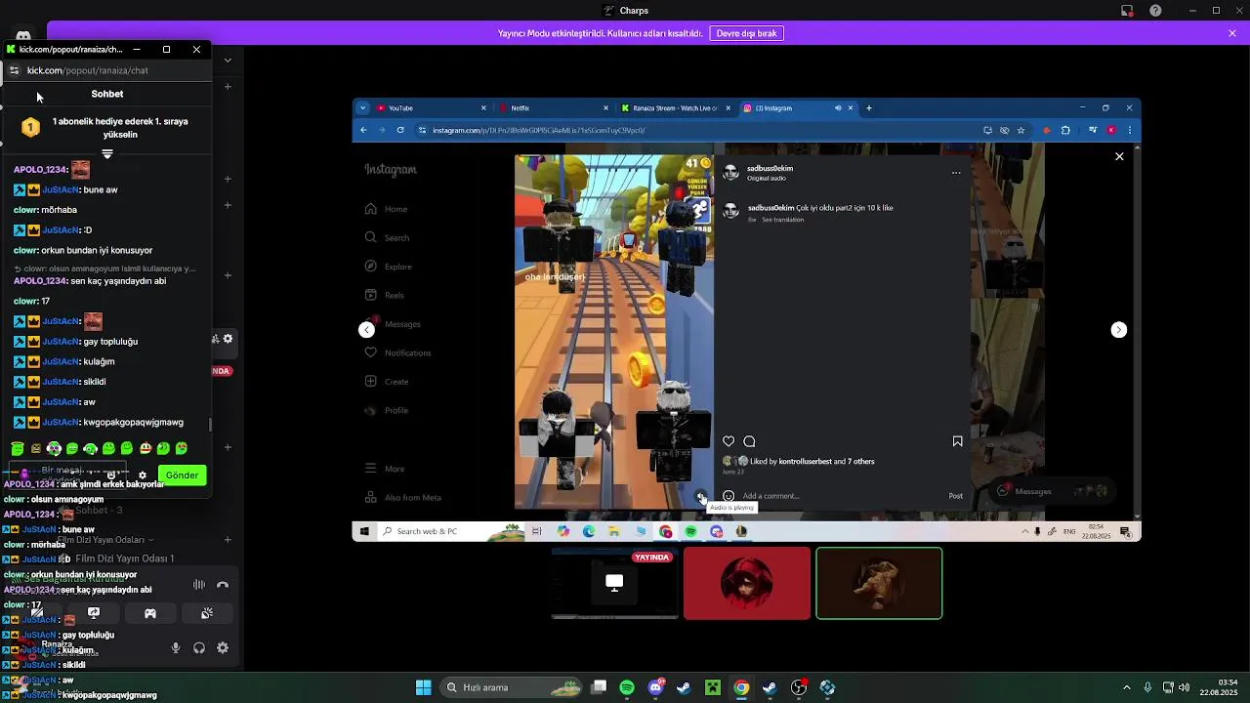Toggle like heart on Instagram post
The width and height of the screenshot is (1250, 703).
point(729,441)
